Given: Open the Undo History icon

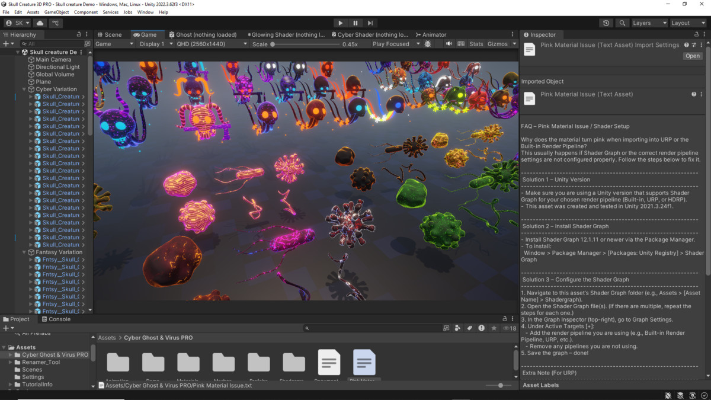Looking at the screenshot, I should (x=606, y=23).
